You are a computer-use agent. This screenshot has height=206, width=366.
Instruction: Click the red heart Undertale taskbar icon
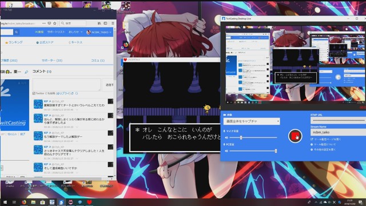pos(89,202)
